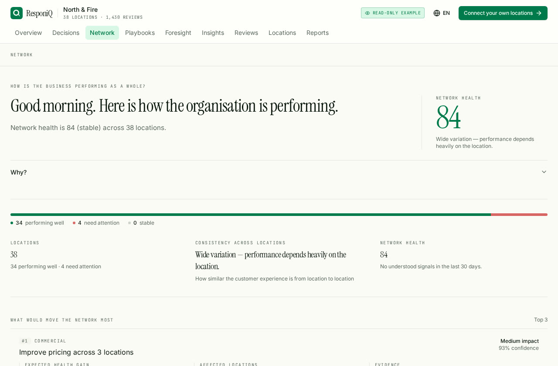
Task: Click the arrow icon in Connect button
Action: 539,13
